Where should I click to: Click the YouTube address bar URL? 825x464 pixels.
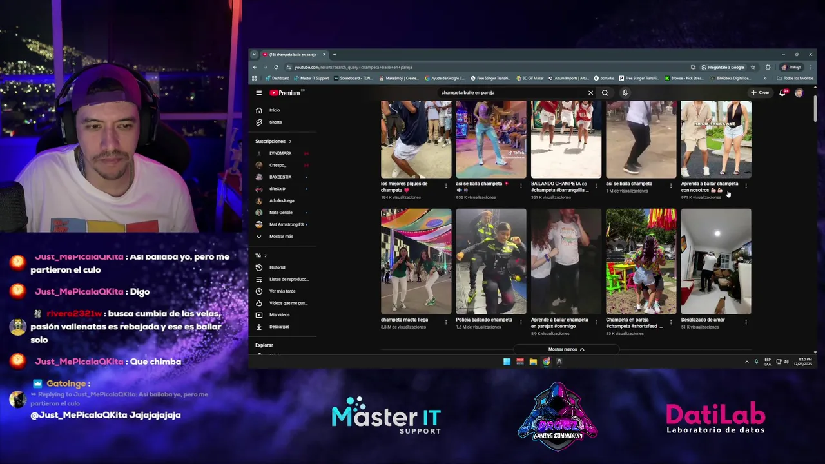[353, 67]
